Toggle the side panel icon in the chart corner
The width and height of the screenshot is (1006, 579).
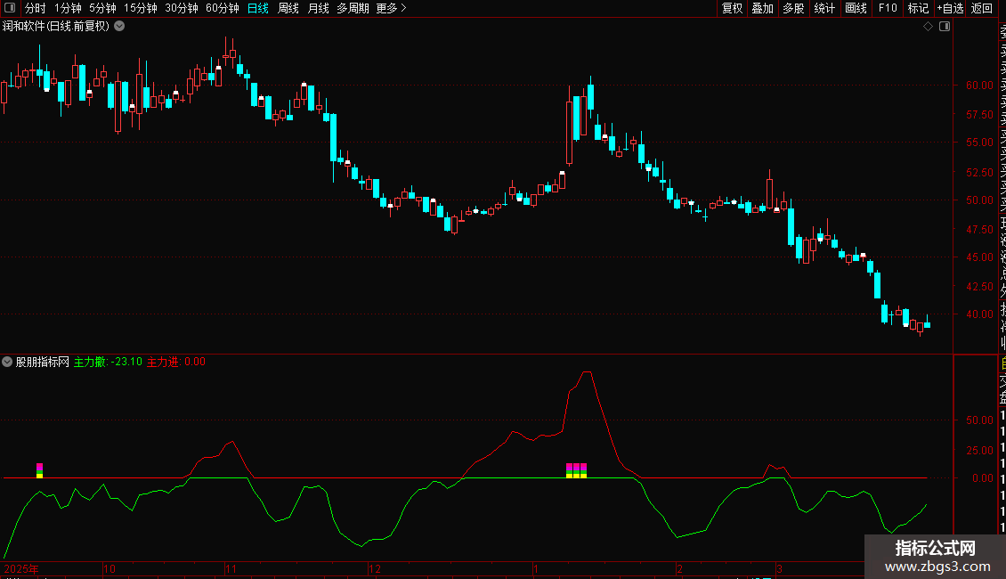945,27
